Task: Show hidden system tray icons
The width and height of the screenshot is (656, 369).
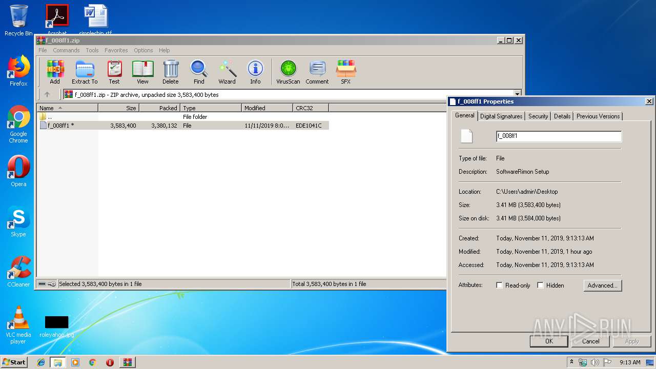Action: click(x=572, y=362)
